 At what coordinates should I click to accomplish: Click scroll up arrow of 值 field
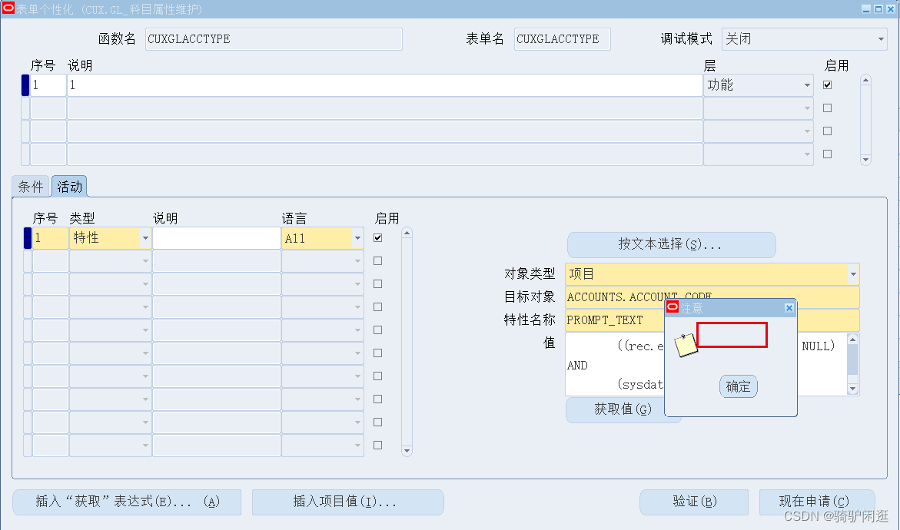click(853, 340)
